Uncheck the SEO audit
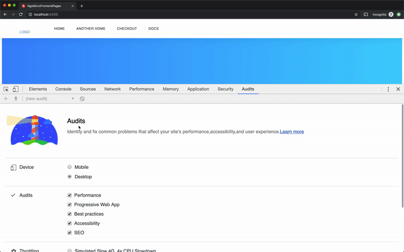This screenshot has height=252, width=404. 70,233
